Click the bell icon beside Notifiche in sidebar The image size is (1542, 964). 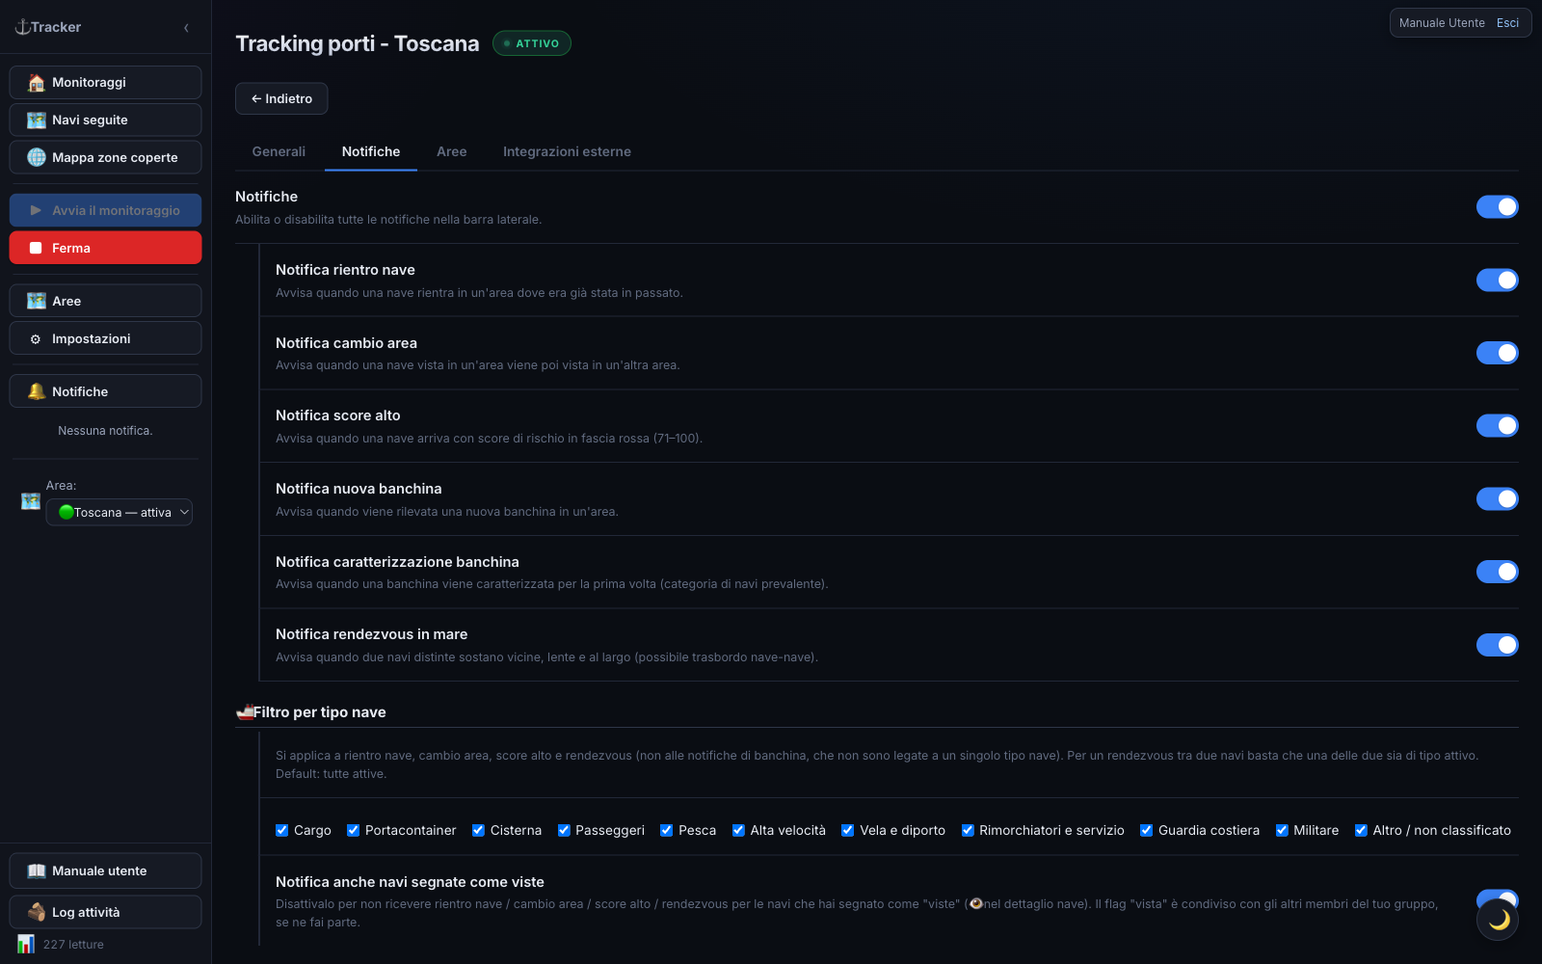[x=37, y=391]
